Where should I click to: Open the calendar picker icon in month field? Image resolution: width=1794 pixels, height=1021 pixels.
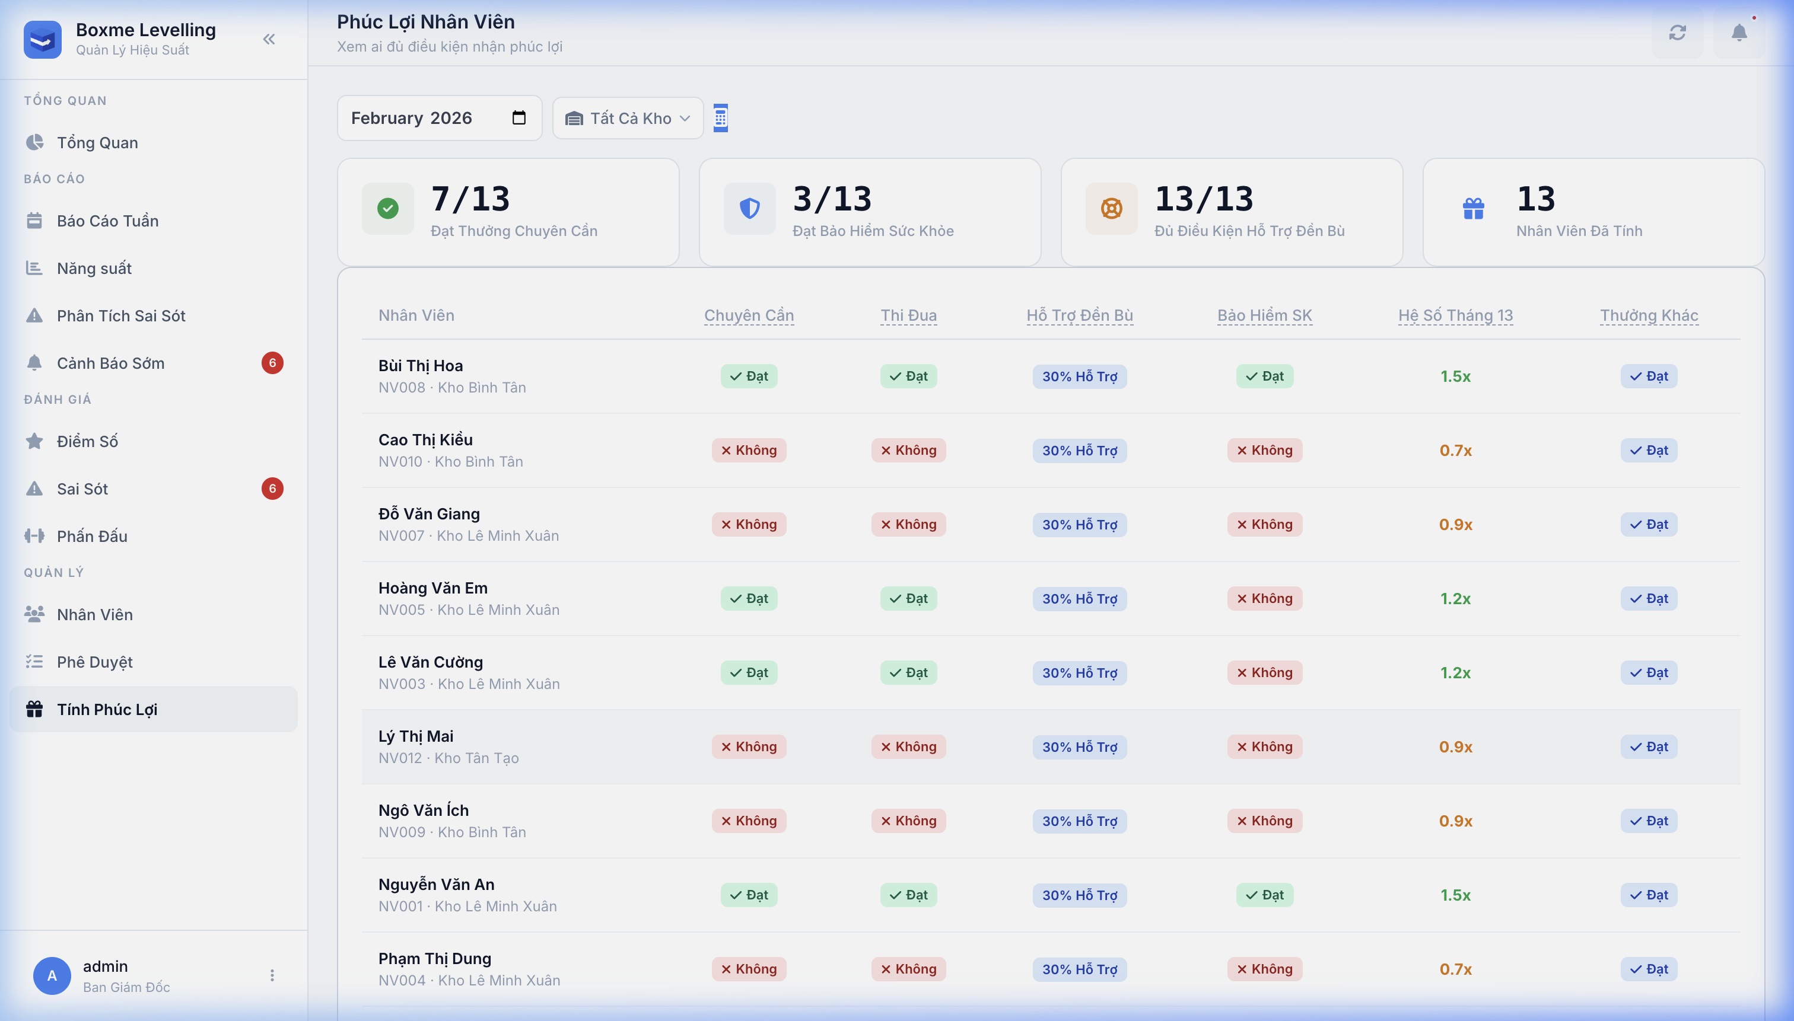519,118
